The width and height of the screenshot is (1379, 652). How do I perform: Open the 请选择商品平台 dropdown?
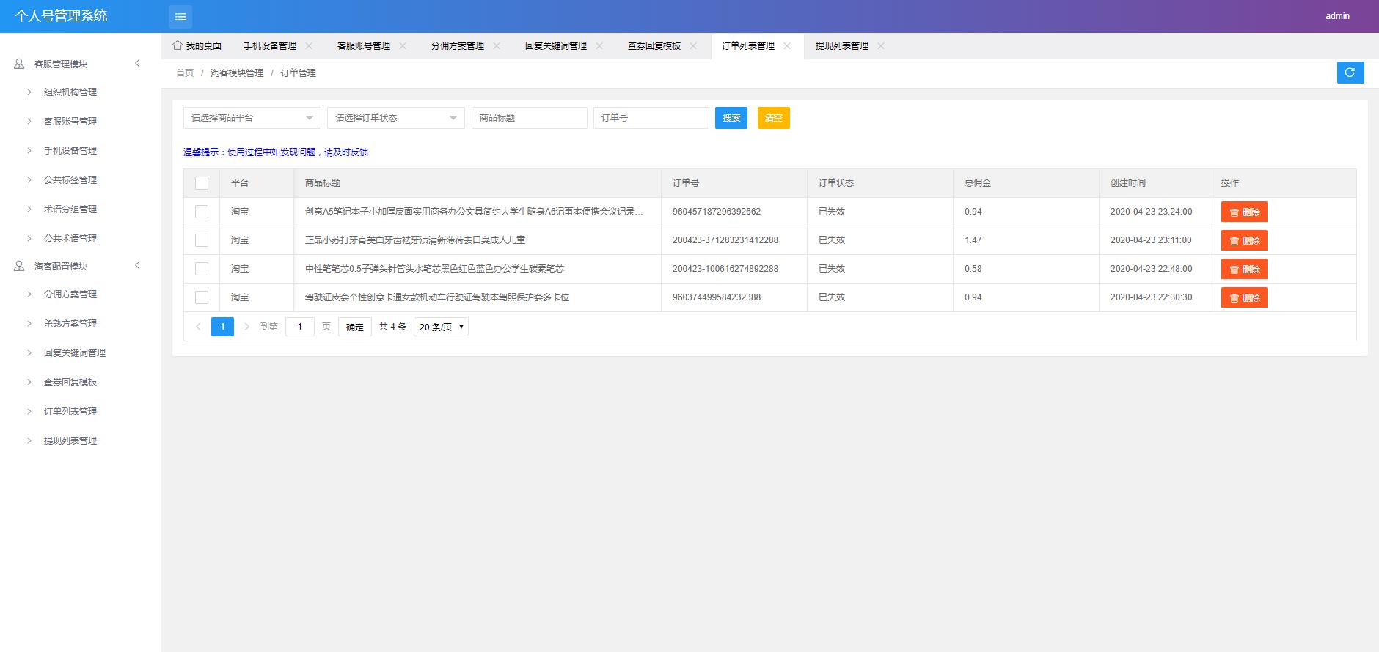(x=252, y=118)
